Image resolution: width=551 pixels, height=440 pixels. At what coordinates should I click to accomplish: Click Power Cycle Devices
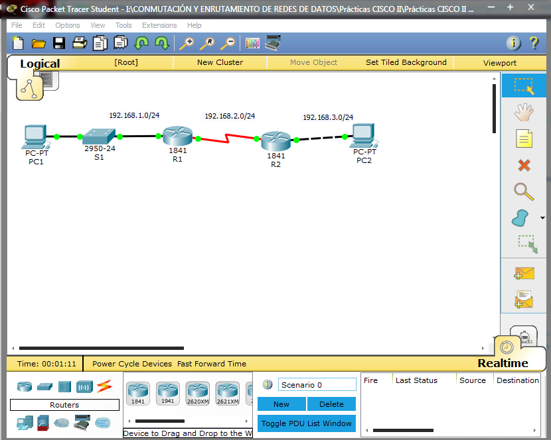click(x=132, y=364)
